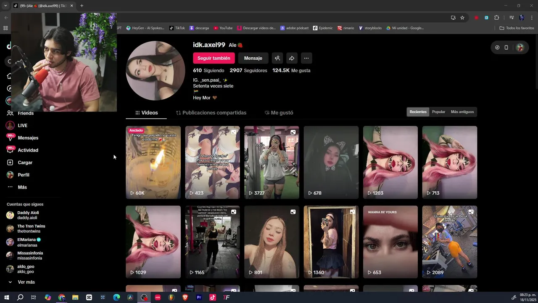Click the compass-style icon at top right
The height and width of the screenshot is (303, 538).
click(497, 48)
